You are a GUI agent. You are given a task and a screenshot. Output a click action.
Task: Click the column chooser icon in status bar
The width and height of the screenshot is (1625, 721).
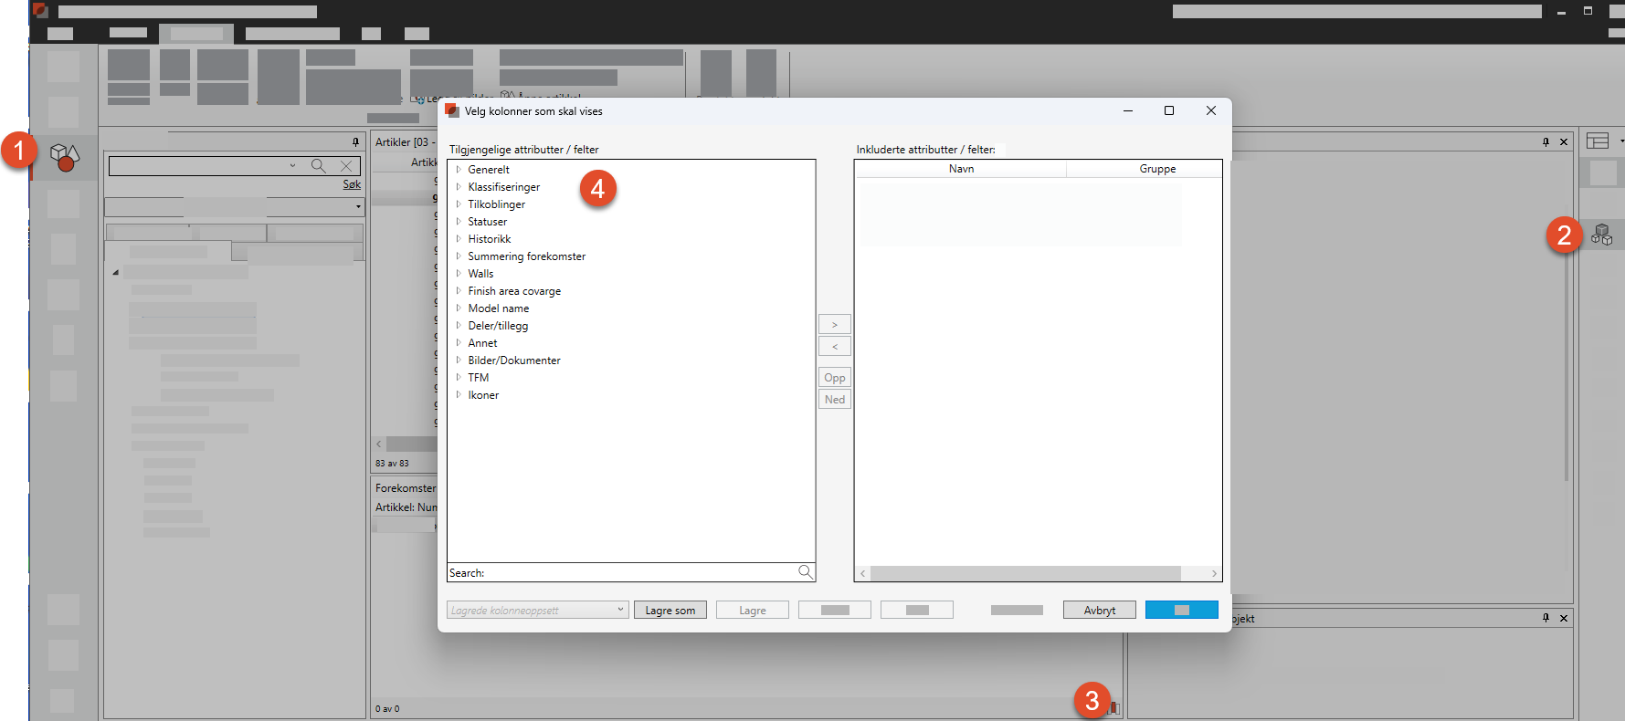pos(1113,707)
